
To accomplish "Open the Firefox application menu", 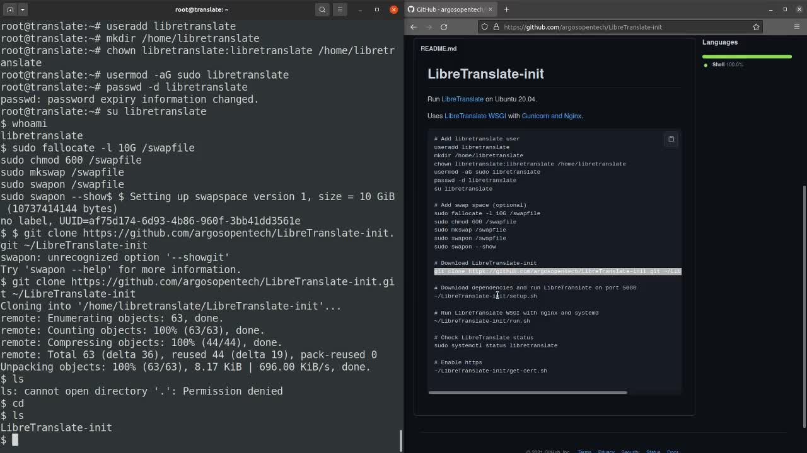I will pyautogui.click(x=797, y=27).
